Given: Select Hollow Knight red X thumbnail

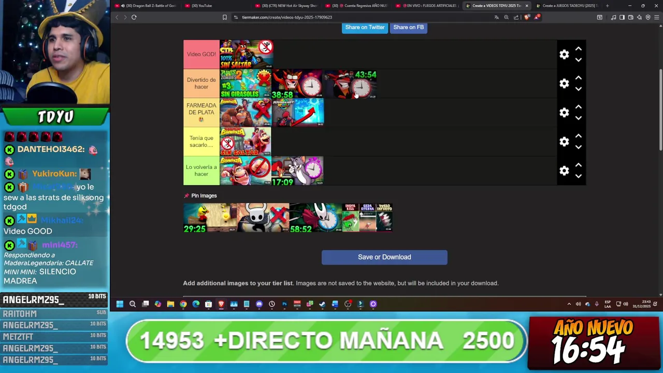Looking at the screenshot, I should pyautogui.click(x=263, y=218).
